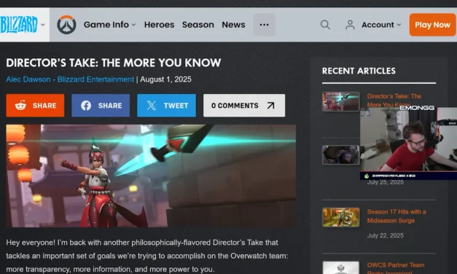This screenshot has width=457, height=274.
Task: Open Season 17 Hits with a Midseason Surge link
Action: pos(397,216)
